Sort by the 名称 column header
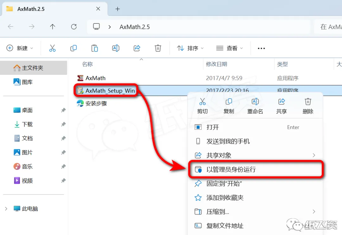 (x=87, y=64)
